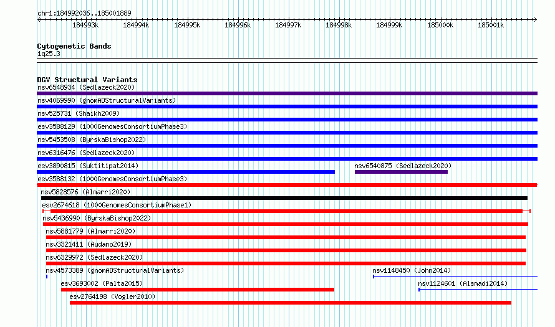Screen dimensions: 555x327
Task: Open variant label nsv6540875 (Sedlazeck2020)
Action: tap(403, 166)
